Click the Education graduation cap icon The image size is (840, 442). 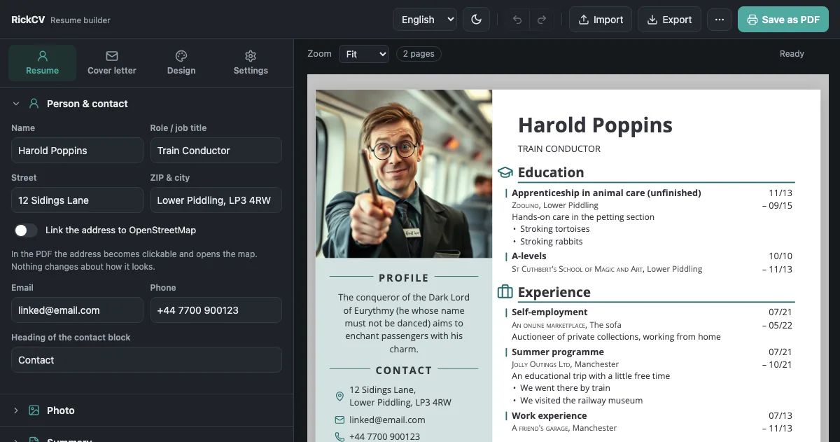pos(505,172)
